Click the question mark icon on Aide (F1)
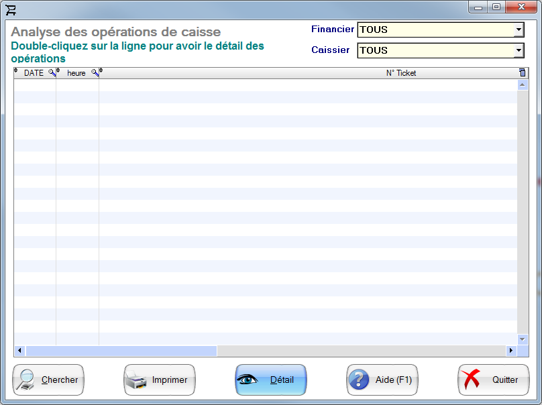 tap(360, 380)
